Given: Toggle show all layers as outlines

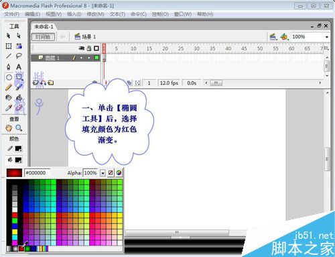Looking at the screenshot, I should coord(96,48).
